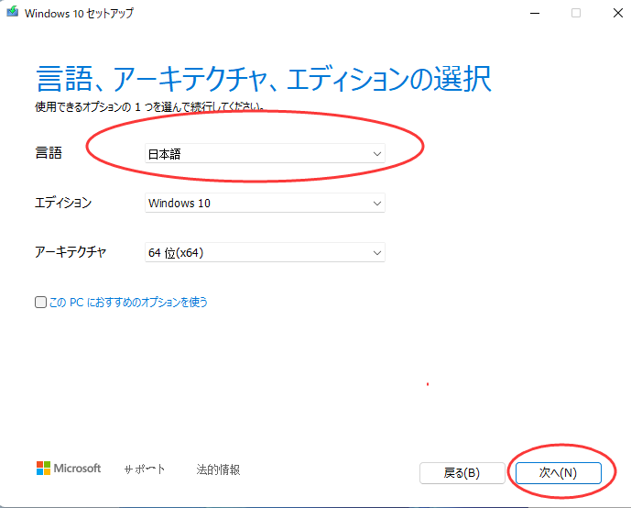Click the chevron arrow on 日本語 language box
The height and width of the screenshot is (508, 631).
pyautogui.click(x=376, y=154)
